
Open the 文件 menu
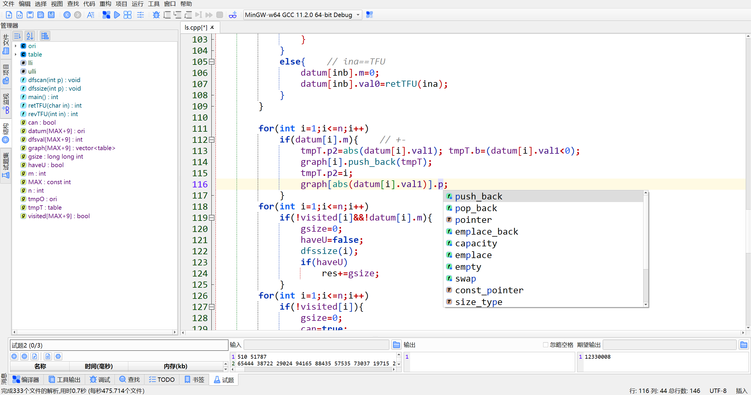pos(8,4)
